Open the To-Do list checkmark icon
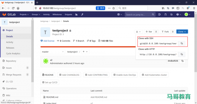 click(x=172, y=15)
